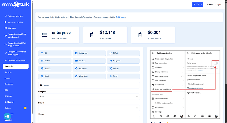Filter services by Twitter

[123, 68]
